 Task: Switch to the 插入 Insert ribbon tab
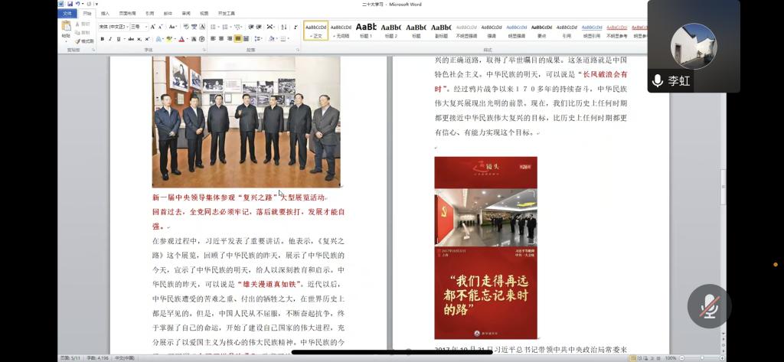[105, 13]
